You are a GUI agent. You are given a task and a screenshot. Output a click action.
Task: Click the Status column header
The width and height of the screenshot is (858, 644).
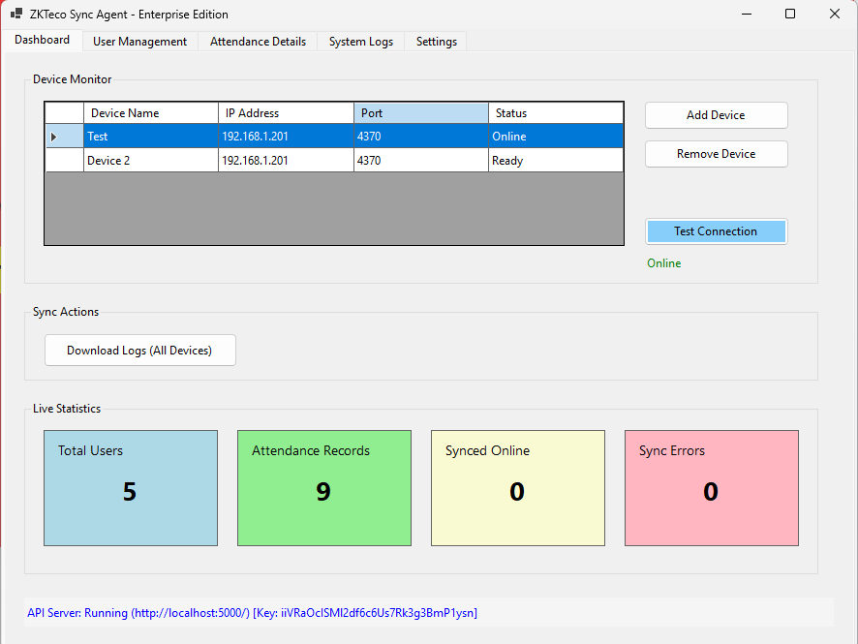(556, 112)
